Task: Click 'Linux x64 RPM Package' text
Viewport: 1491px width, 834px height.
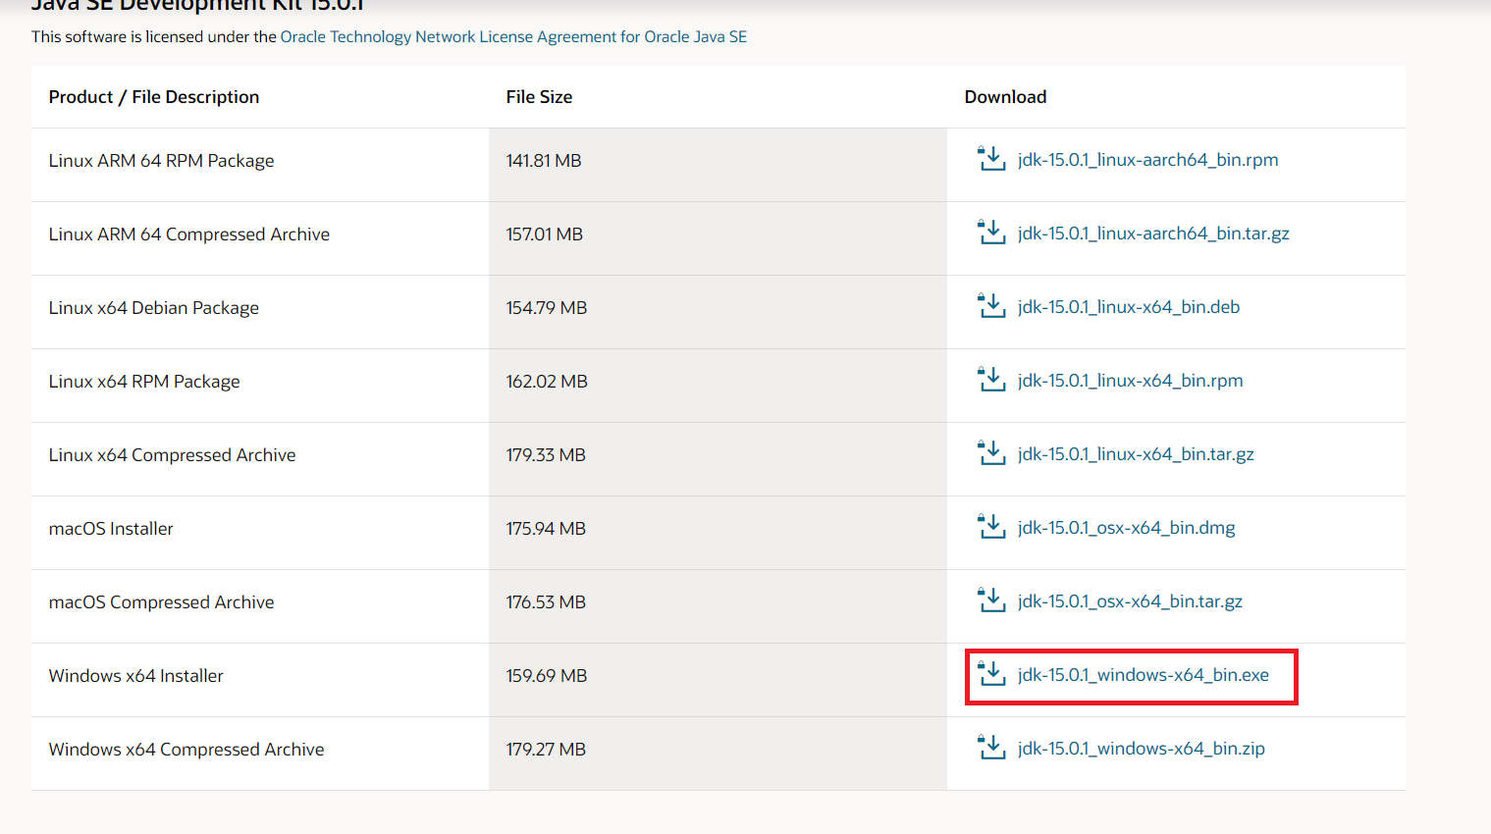Action: click(x=144, y=382)
